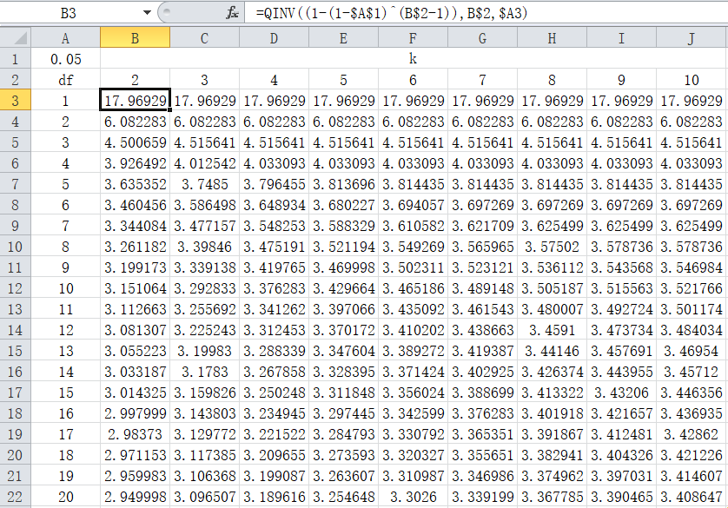
Task: Click cell D7 containing 3.796455
Action: coord(274,184)
